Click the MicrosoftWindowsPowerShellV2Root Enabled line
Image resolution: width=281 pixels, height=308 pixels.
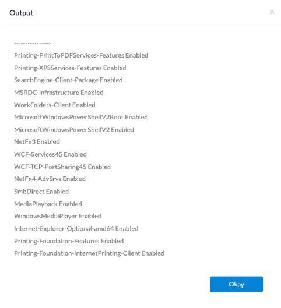pyautogui.click(x=81, y=117)
